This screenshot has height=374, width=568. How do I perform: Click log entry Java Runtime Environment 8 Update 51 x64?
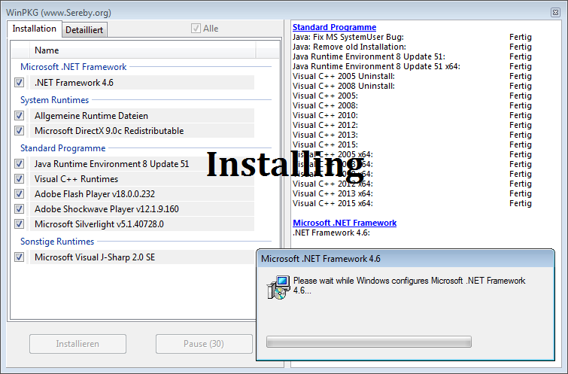[376, 66]
